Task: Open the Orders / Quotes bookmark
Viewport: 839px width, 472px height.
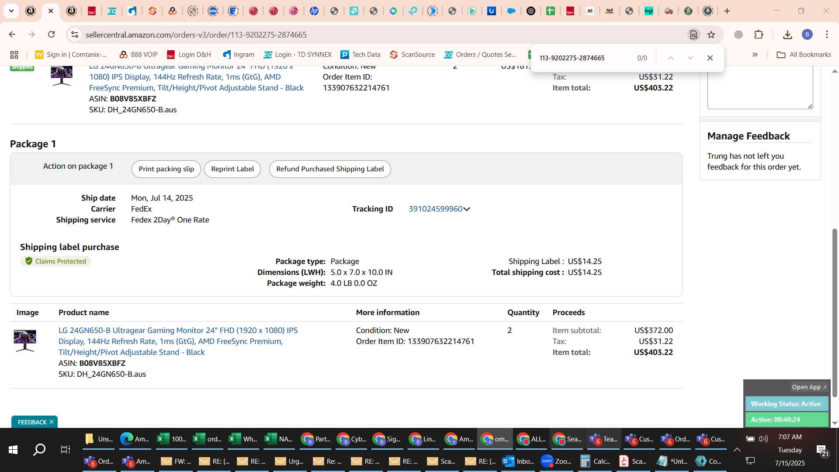Action: coord(480,55)
